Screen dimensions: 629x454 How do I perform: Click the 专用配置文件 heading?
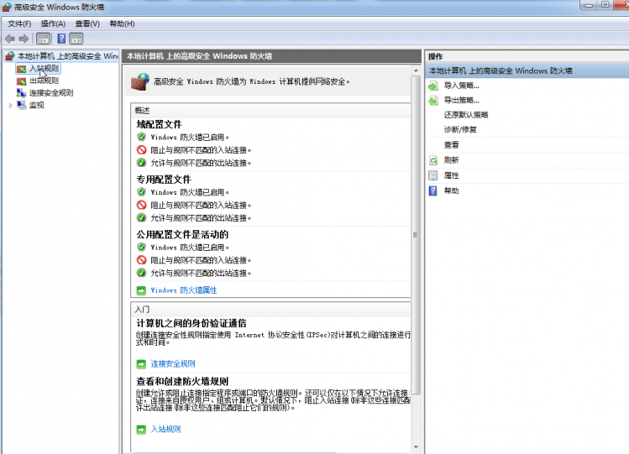[164, 180]
